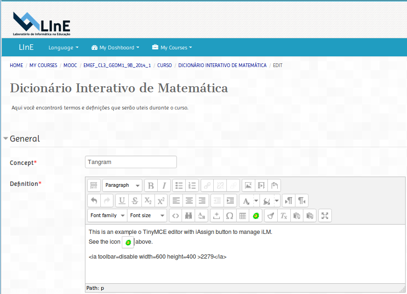The height and width of the screenshot is (294, 407).
Task: Open the My Courses menu
Action: [x=172, y=48]
